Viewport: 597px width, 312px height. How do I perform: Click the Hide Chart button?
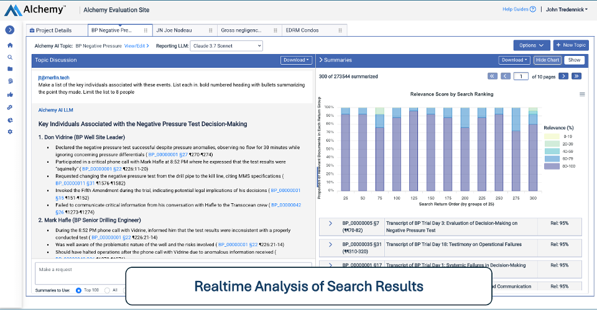point(547,60)
